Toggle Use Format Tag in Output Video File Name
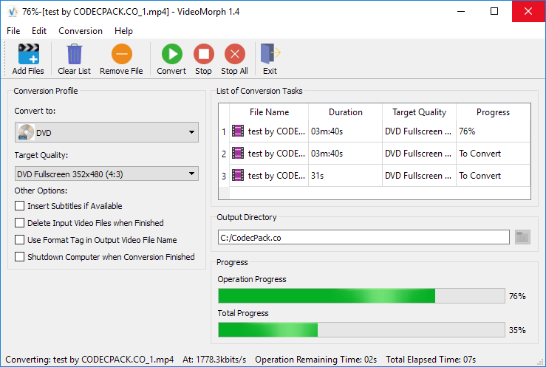The image size is (546, 367). coord(19,240)
